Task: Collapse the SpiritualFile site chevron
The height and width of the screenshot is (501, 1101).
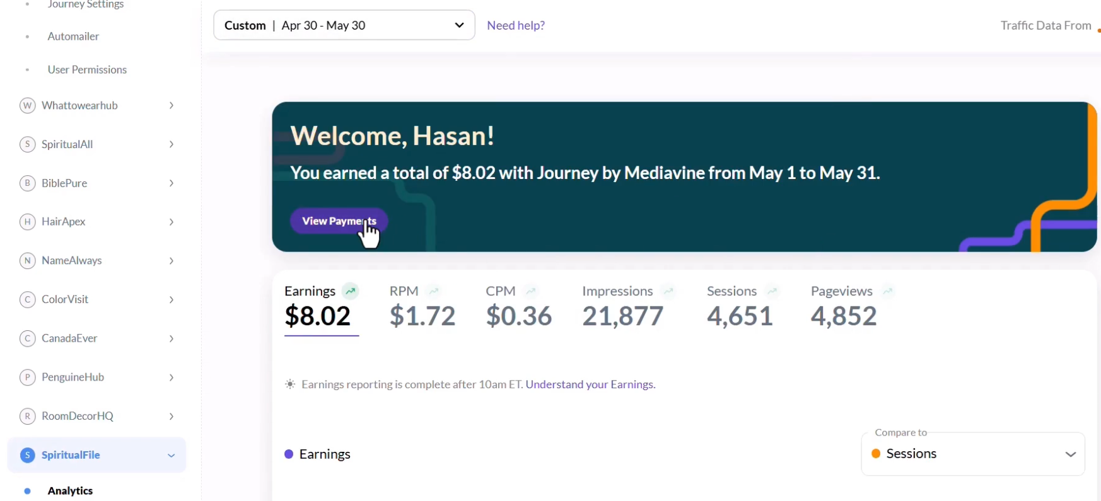Action: point(171,455)
